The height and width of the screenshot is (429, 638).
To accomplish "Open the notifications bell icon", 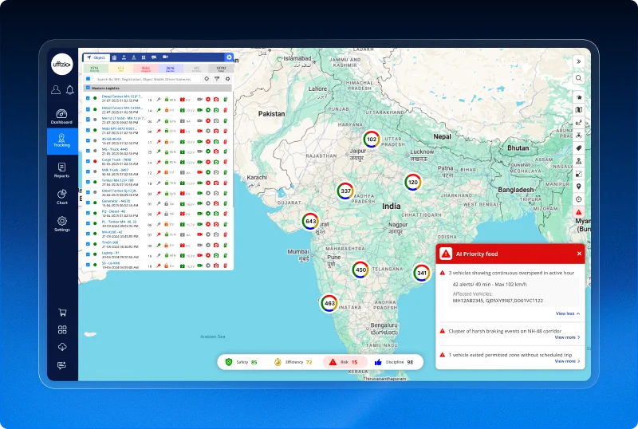I will click(x=70, y=90).
